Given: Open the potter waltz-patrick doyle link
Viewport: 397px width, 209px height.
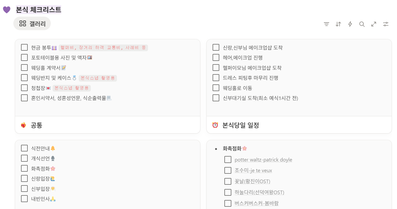Looking at the screenshot, I should click(x=263, y=160).
